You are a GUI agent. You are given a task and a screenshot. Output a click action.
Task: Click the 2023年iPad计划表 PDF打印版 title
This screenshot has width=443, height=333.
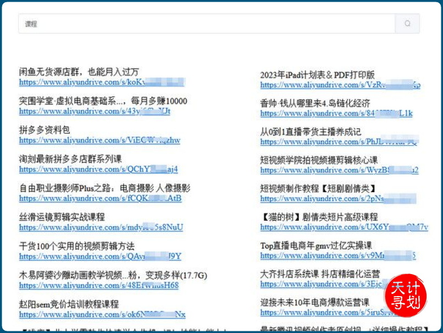[x=322, y=73]
